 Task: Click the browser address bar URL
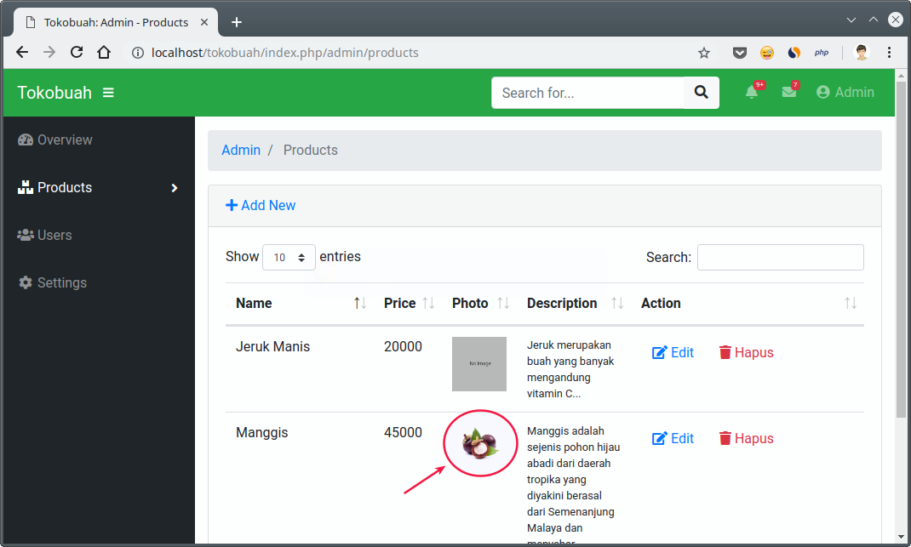(284, 53)
